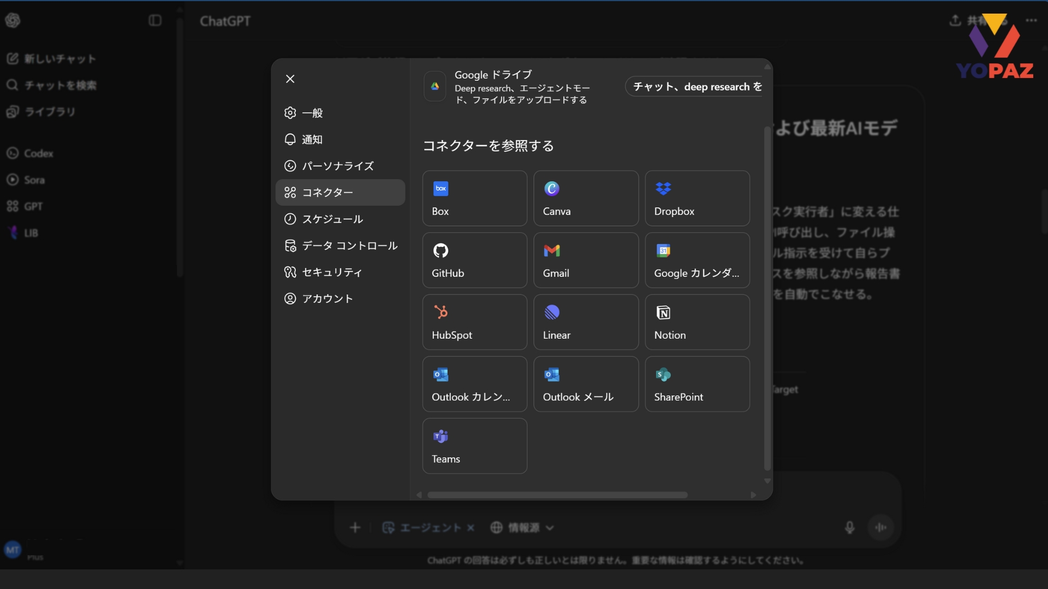
Task: Expand the 情報源 dropdown
Action: tap(522, 528)
